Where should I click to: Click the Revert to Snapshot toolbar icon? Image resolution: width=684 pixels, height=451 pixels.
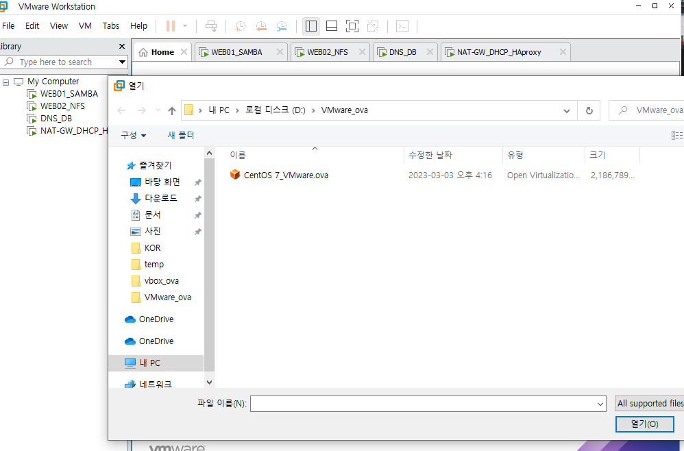click(261, 26)
